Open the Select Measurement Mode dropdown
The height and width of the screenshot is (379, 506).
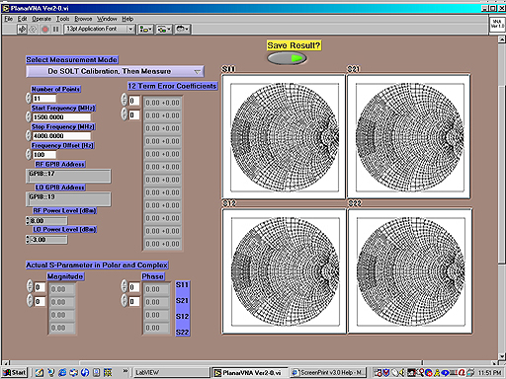tap(115, 71)
